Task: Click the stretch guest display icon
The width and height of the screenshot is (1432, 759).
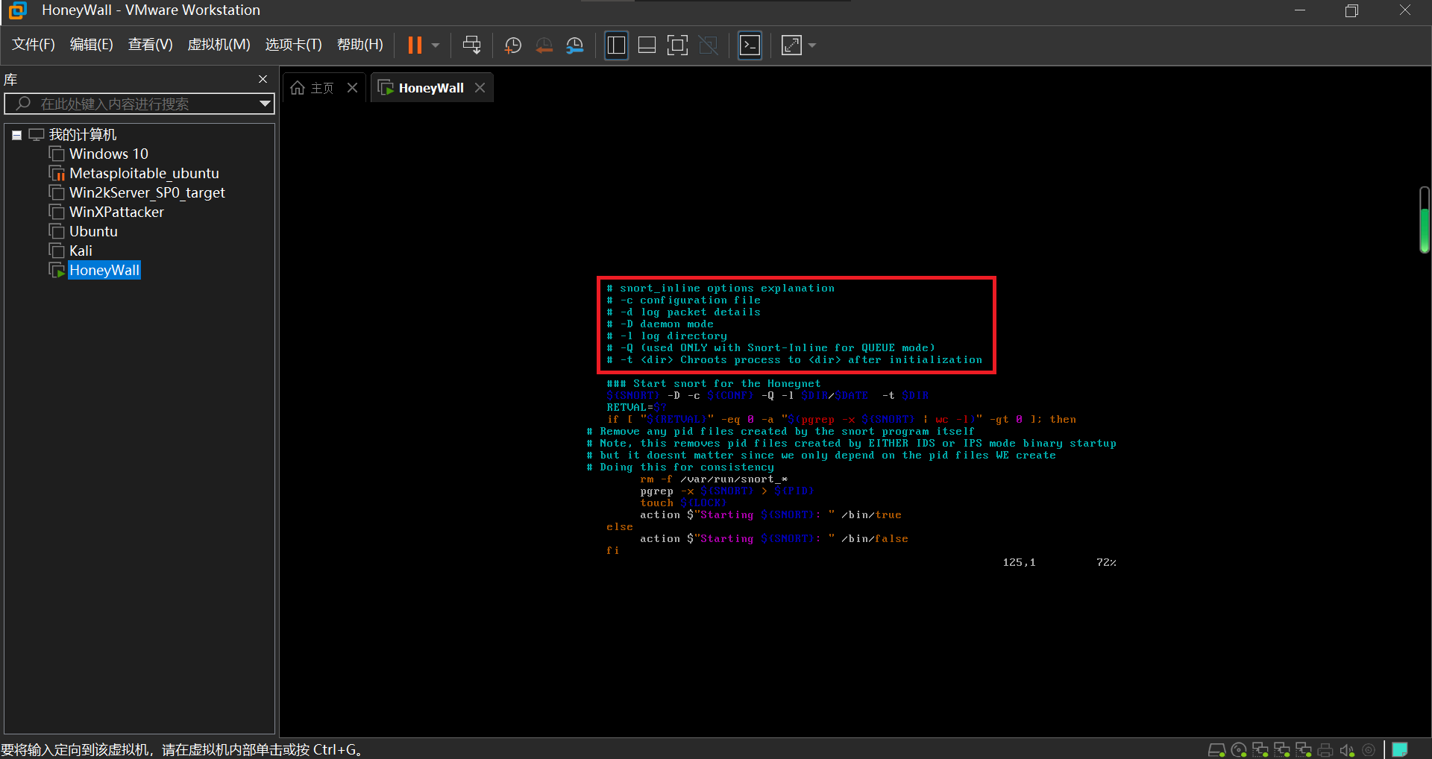Action: [x=791, y=45]
